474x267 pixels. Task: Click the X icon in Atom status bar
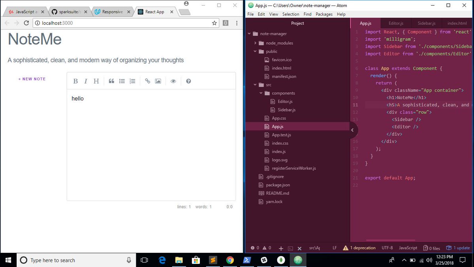299,248
